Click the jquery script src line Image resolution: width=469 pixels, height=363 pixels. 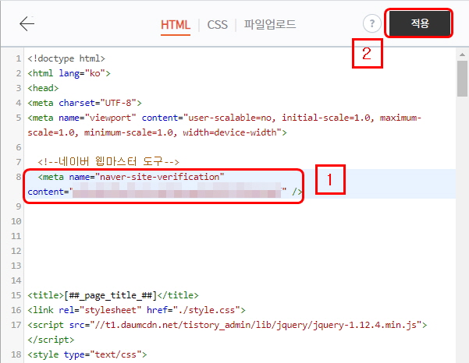pos(227,325)
